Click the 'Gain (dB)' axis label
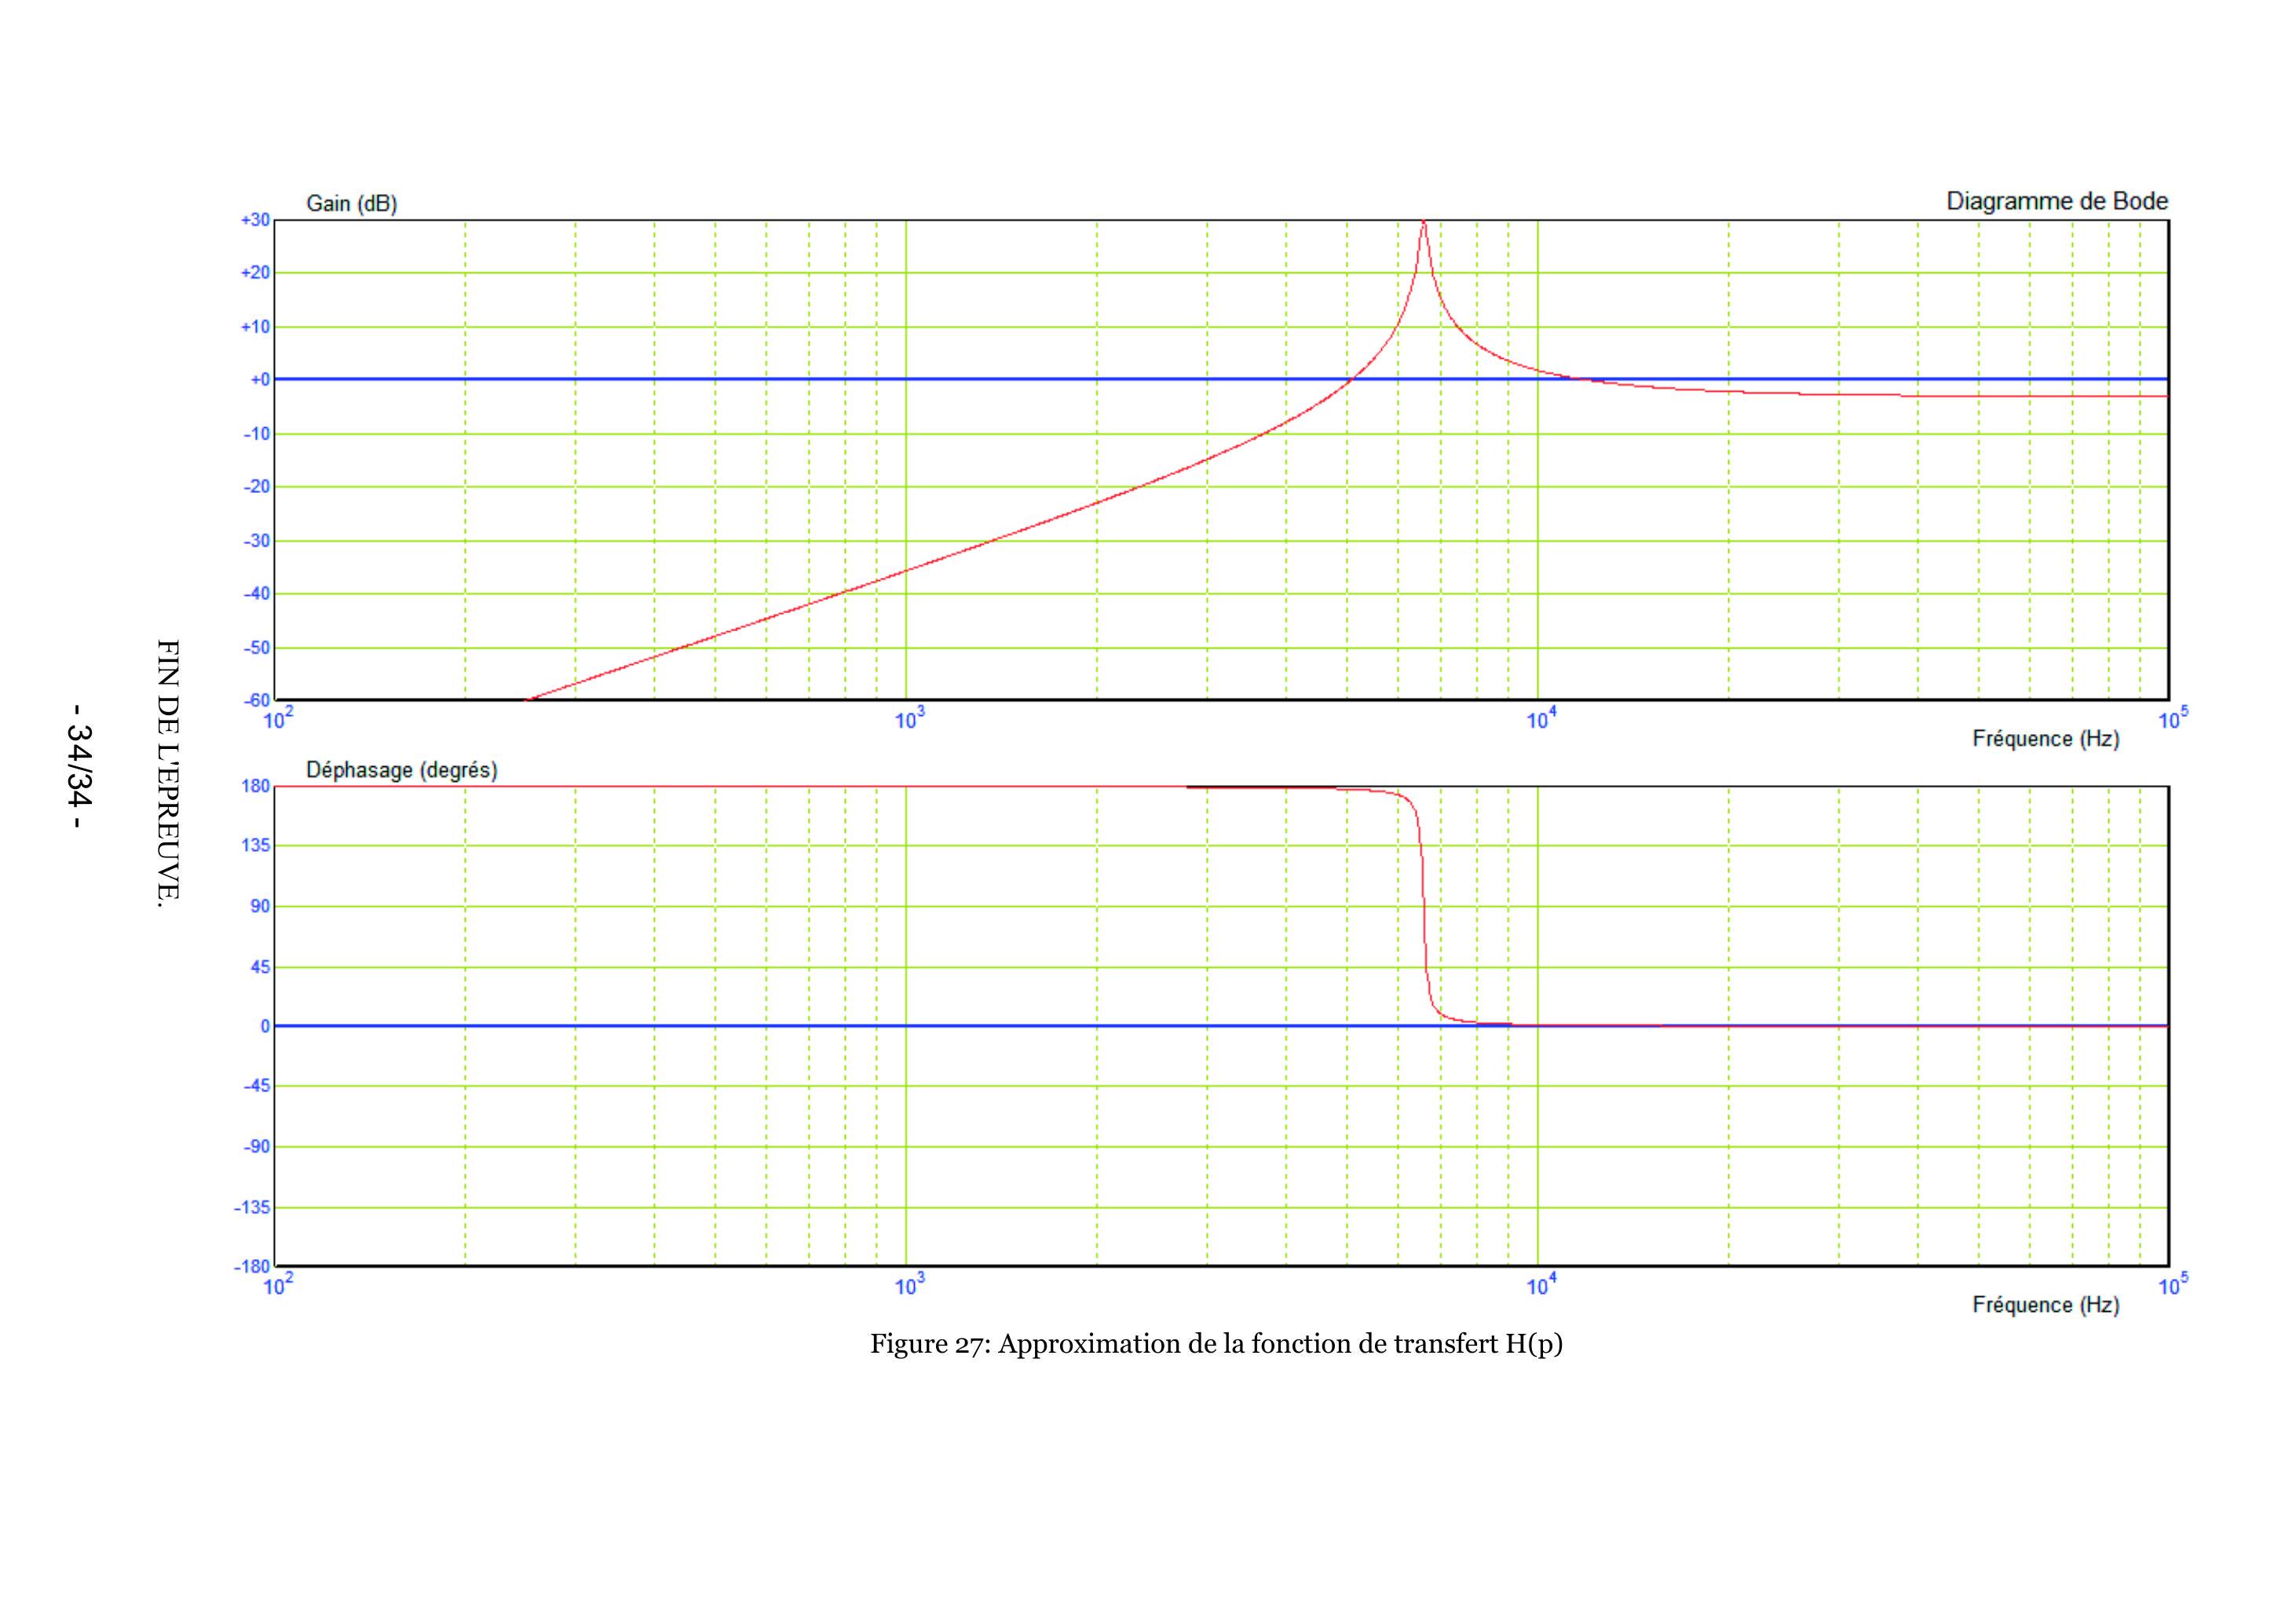The height and width of the screenshot is (1622, 2296). pos(351,203)
